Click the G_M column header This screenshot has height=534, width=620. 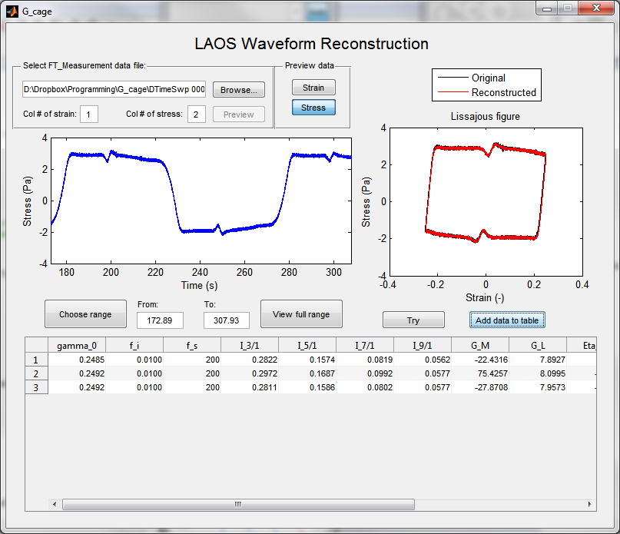tap(479, 345)
